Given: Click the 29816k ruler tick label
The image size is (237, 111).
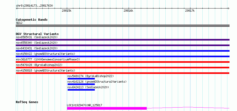Looking at the screenshot, I should [128, 11].
